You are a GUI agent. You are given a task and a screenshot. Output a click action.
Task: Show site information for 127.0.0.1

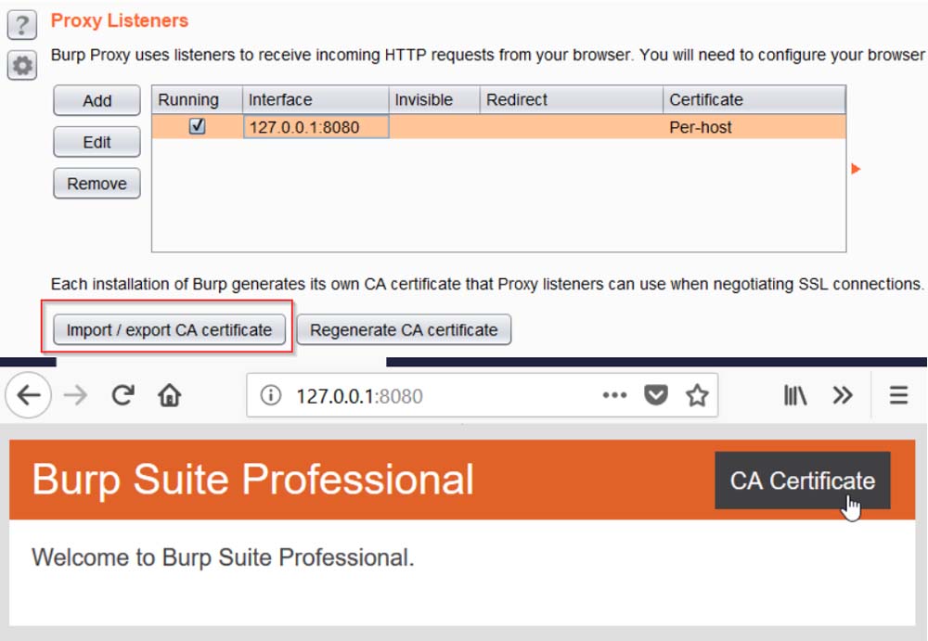tap(270, 395)
